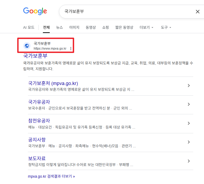
Task: Click the description starting 국가유공자와 보훈가족의 영예로운 삶이 유지 보장되도록 보상금 지급
Action: pos(108,66)
